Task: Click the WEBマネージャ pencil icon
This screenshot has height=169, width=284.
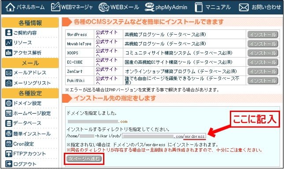Action: [x=55, y=7]
